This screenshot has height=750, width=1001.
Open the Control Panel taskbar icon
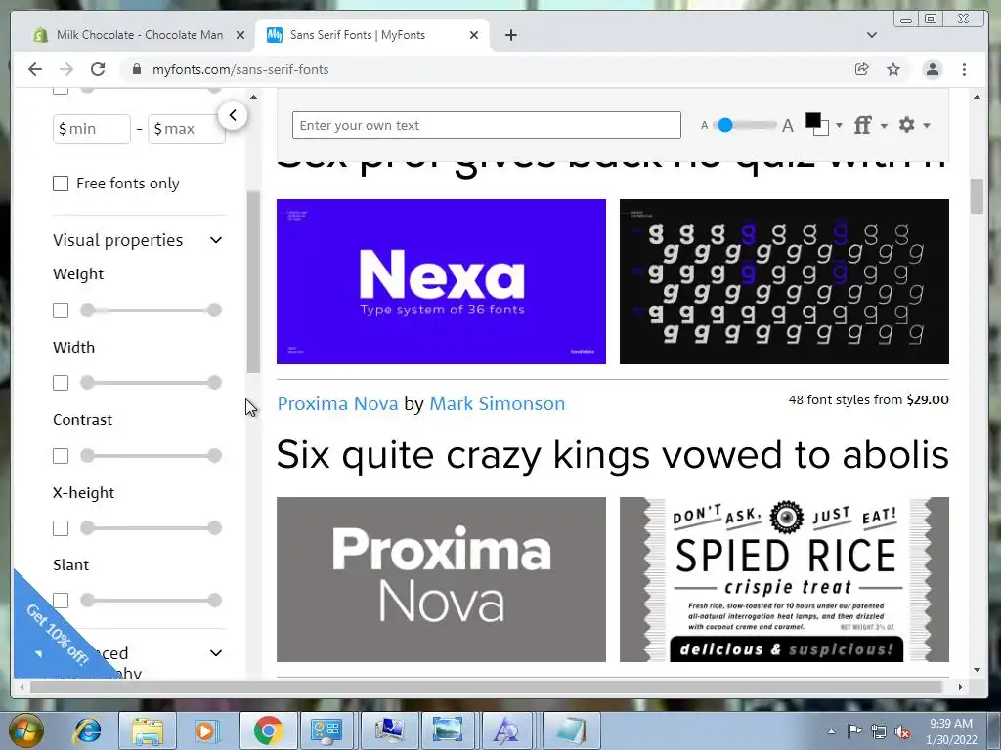tap(326, 731)
